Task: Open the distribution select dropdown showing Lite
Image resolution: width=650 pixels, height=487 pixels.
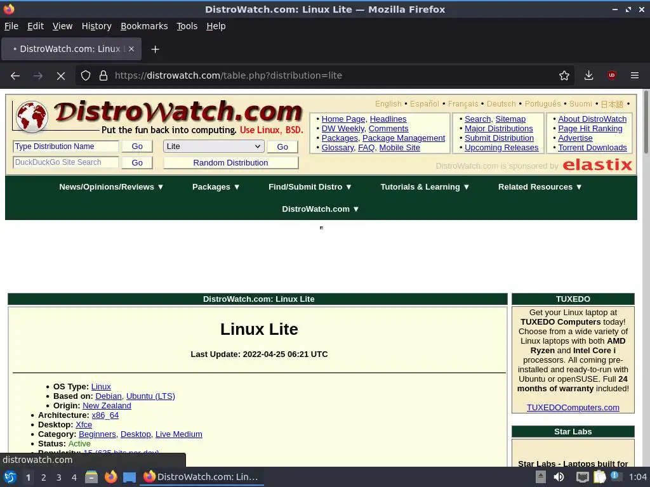Action: (x=213, y=146)
